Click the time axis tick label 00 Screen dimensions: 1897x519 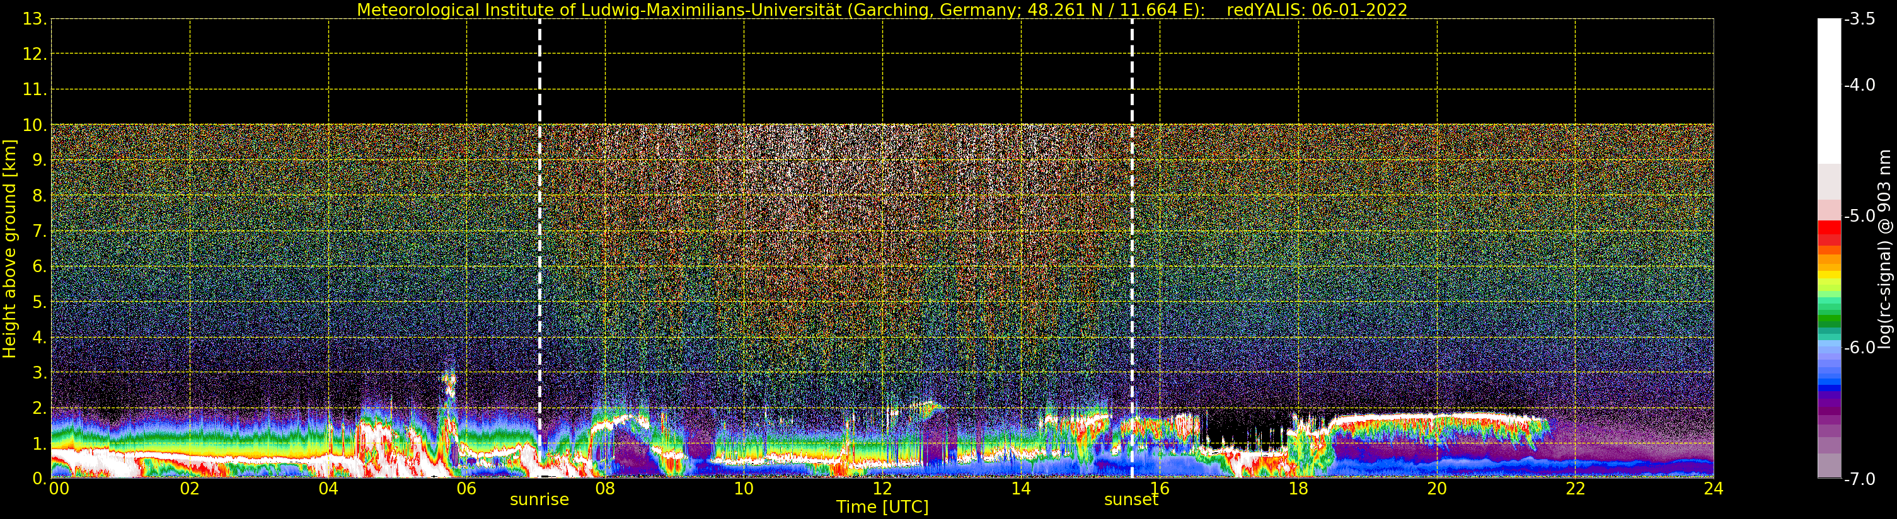point(59,489)
